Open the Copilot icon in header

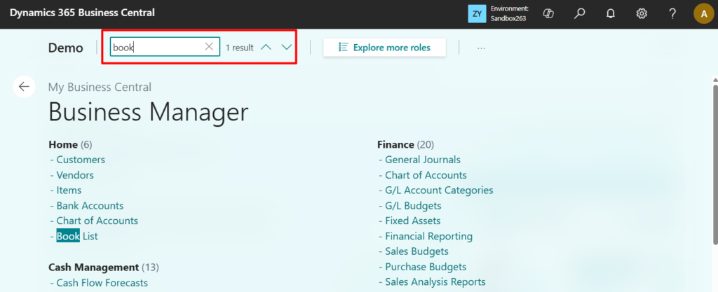tap(550, 13)
